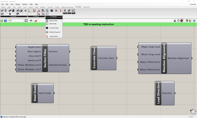Click the Major Snap Level input label
Viewport: 197px width, 118px height.
point(151,47)
